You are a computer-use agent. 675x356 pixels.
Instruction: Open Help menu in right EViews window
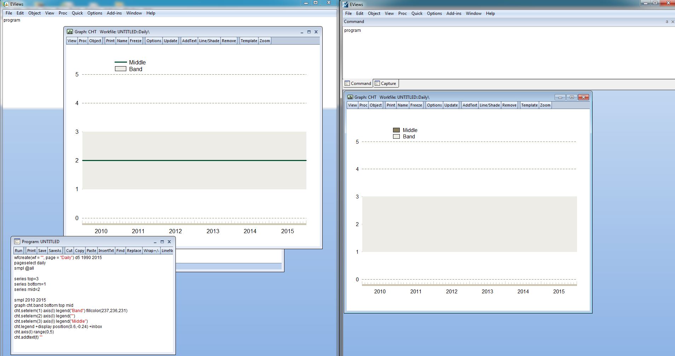pyautogui.click(x=490, y=13)
